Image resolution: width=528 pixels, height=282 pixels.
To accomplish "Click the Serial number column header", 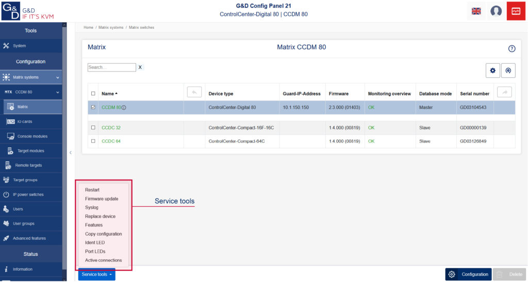I will pyautogui.click(x=475, y=94).
